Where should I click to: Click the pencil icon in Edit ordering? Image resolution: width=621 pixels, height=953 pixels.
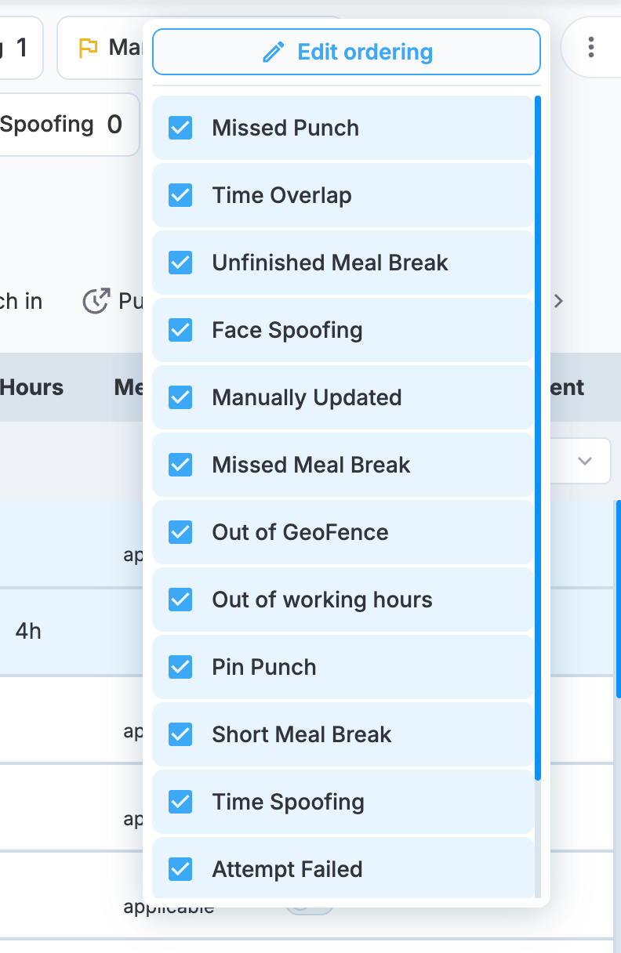(274, 53)
